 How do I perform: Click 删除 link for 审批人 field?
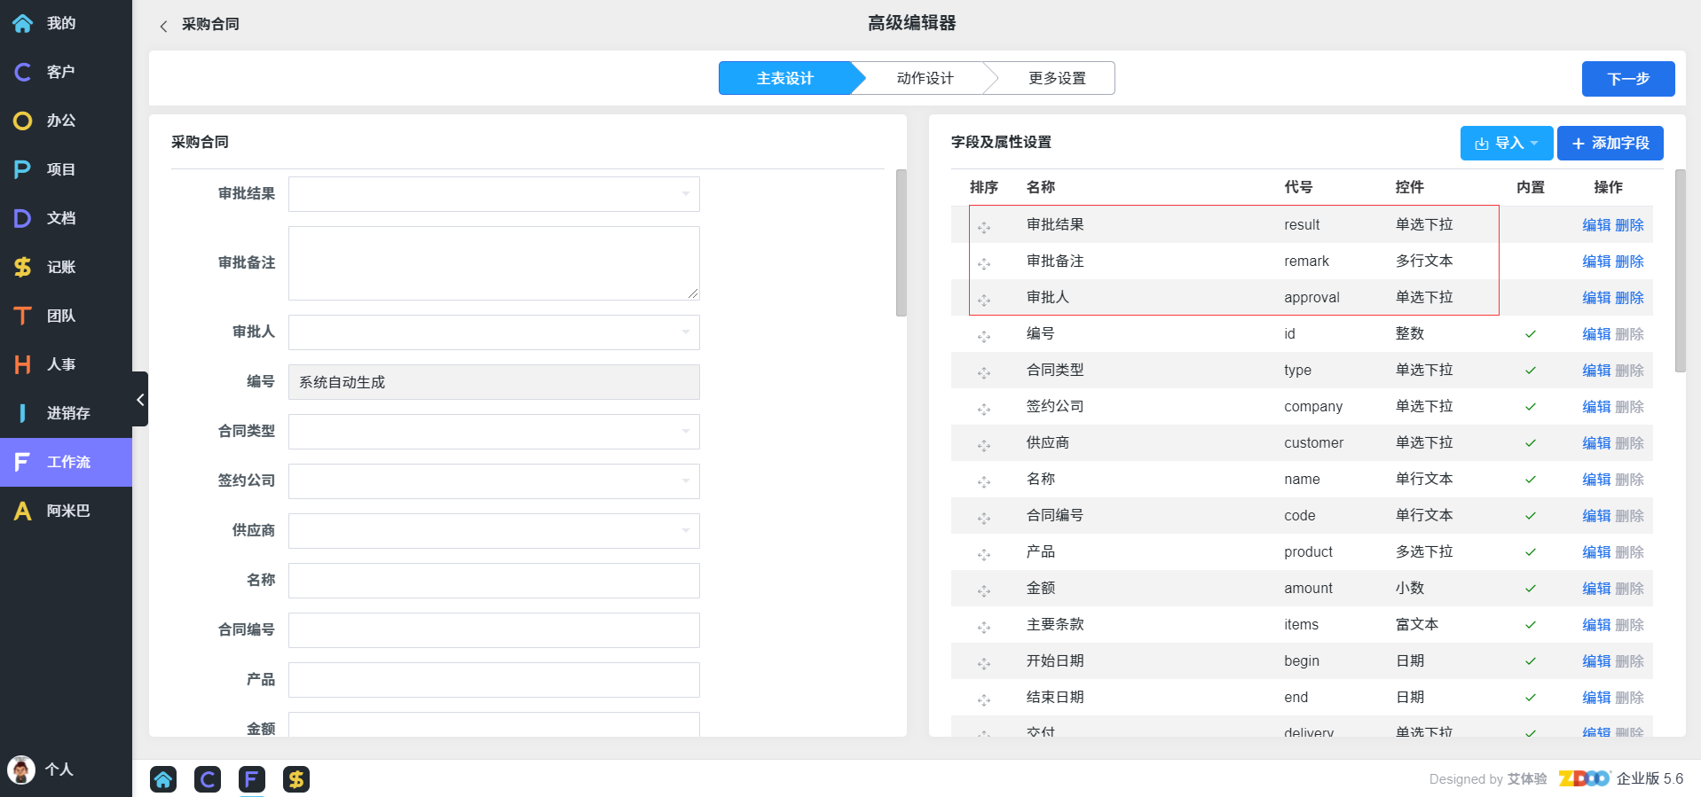(x=1629, y=298)
